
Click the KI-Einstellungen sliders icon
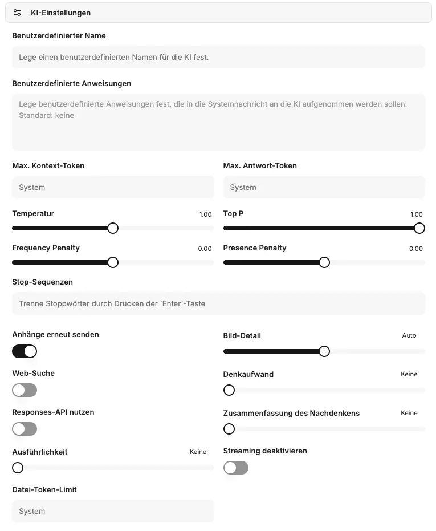click(17, 13)
